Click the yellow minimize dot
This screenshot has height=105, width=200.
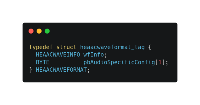click(x=39, y=31)
